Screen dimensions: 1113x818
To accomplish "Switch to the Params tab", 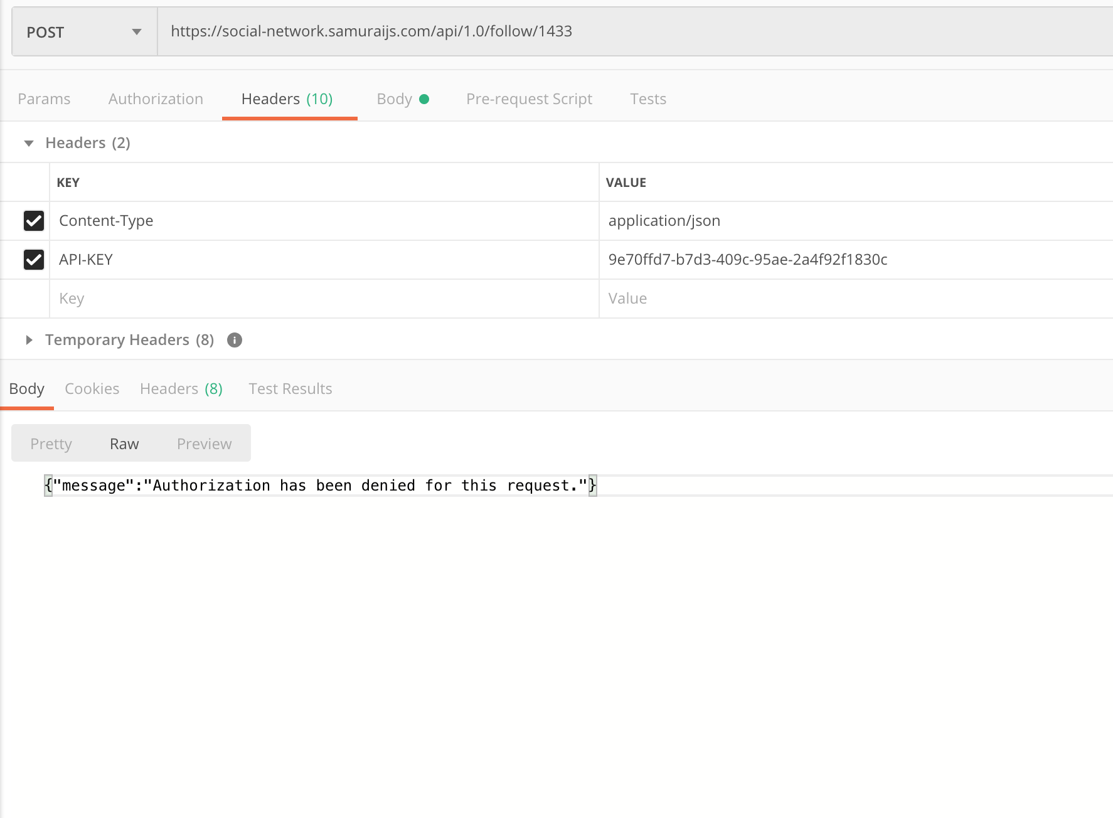I will [44, 99].
